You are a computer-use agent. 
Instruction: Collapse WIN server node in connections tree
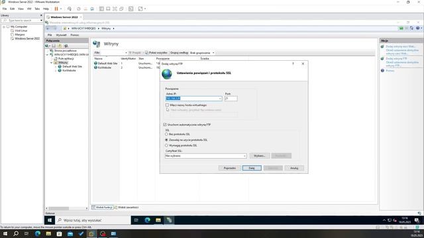point(47,54)
